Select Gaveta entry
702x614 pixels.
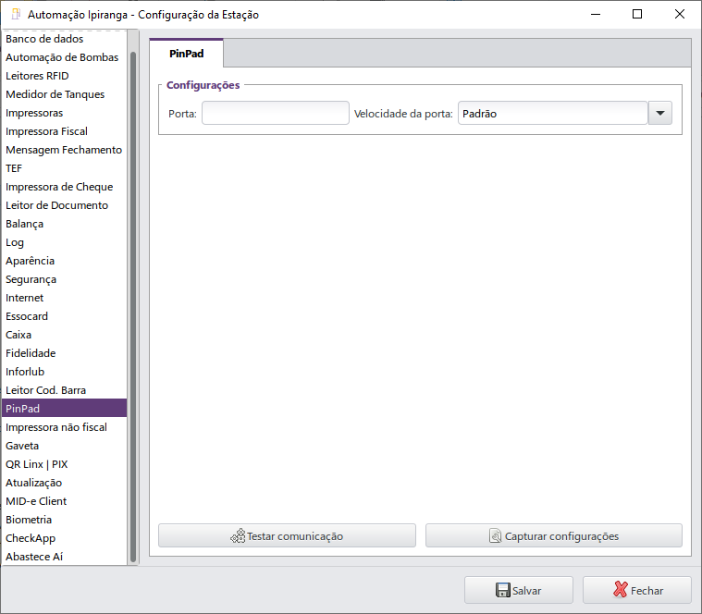point(65,446)
